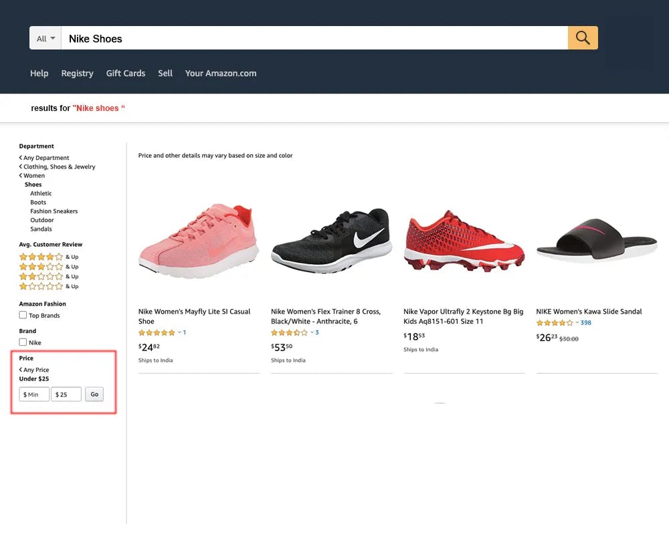Click the $24.82 price of Mayfly Lite
Image resolution: width=669 pixels, height=535 pixels.
(x=149, y=347)
